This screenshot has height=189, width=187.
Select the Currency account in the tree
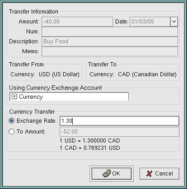[x=31, y=97]
